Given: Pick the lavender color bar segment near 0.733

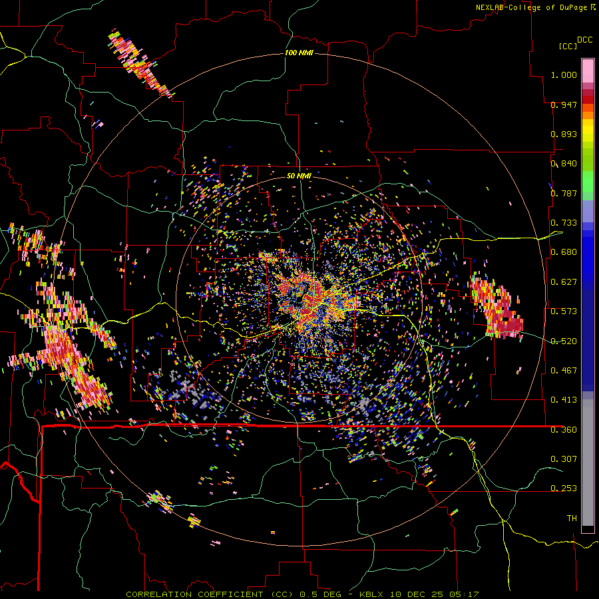Looking at the screenshot, I should point(588,211).
